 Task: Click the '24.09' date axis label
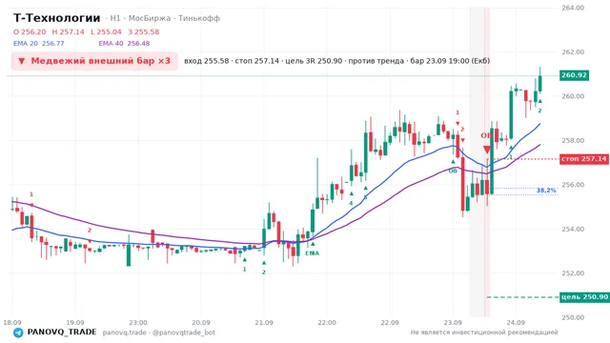point(516,323)
